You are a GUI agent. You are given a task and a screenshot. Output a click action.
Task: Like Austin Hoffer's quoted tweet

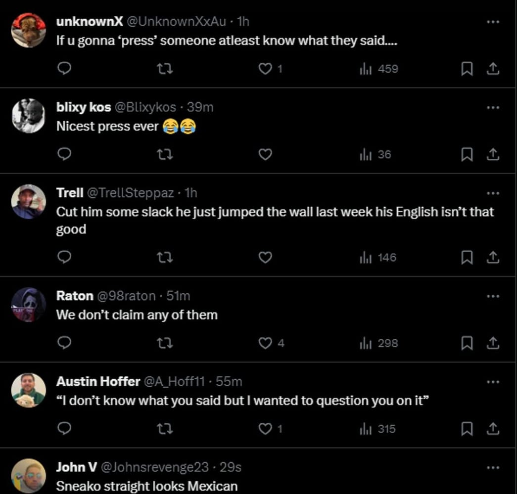[x=265, y=429]
